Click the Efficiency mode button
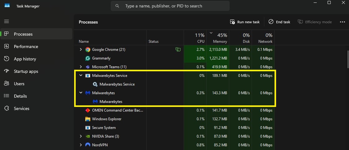This screenshot has height=150, width=349. pyautogui.click(x=315, y=22)
